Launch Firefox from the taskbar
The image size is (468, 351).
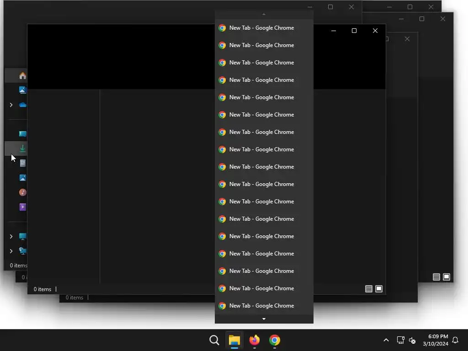point(254,340)
